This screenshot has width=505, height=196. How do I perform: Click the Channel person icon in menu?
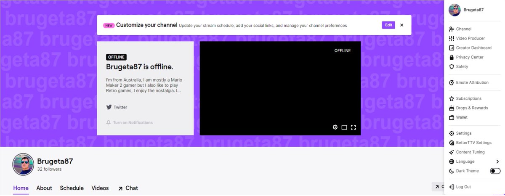[452, 29]
